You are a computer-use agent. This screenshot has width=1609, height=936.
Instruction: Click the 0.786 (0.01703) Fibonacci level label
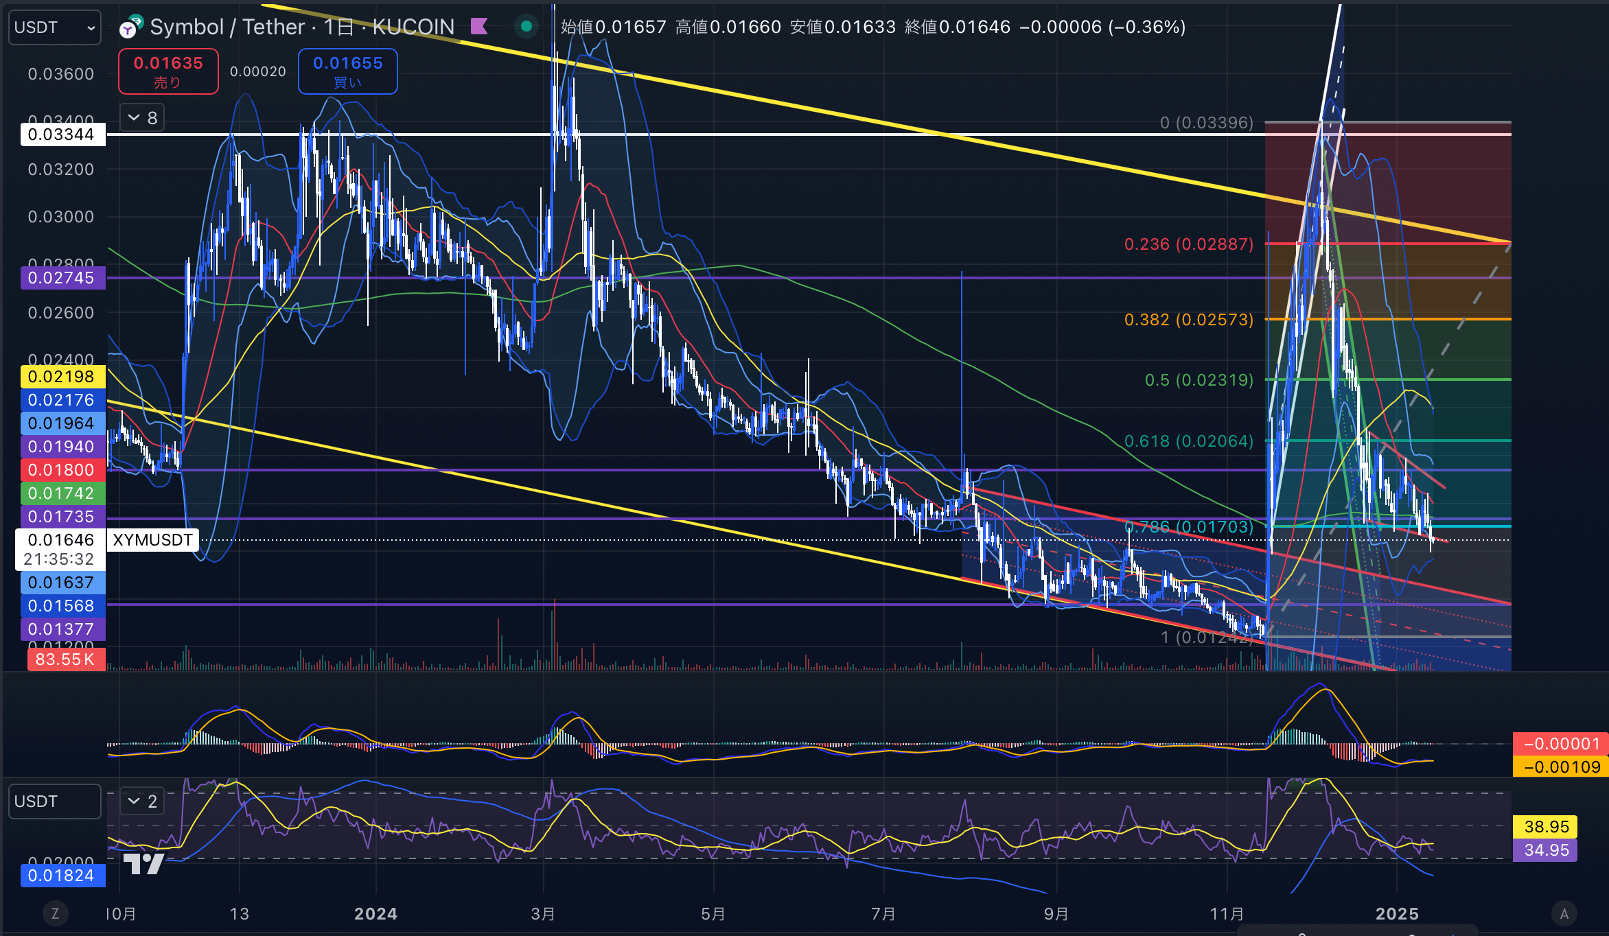point(1189,527)
